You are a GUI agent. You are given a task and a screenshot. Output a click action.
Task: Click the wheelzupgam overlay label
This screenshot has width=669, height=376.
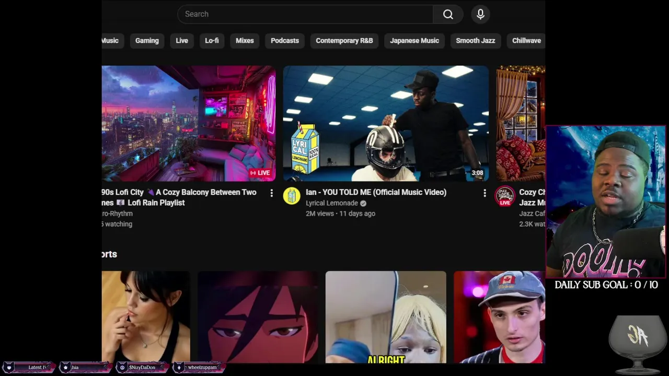(x=202, y=367)
